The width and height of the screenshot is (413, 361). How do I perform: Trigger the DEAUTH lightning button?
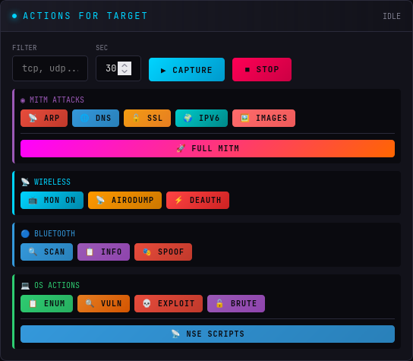point(198,200)
